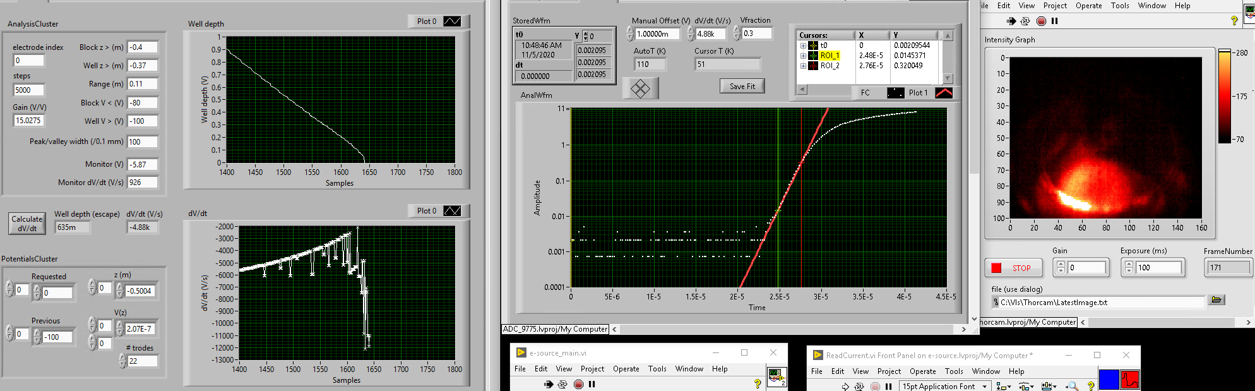Expand the ROI_1 cursor entry
Screen dimensions: 1255x391
point(803,56)
